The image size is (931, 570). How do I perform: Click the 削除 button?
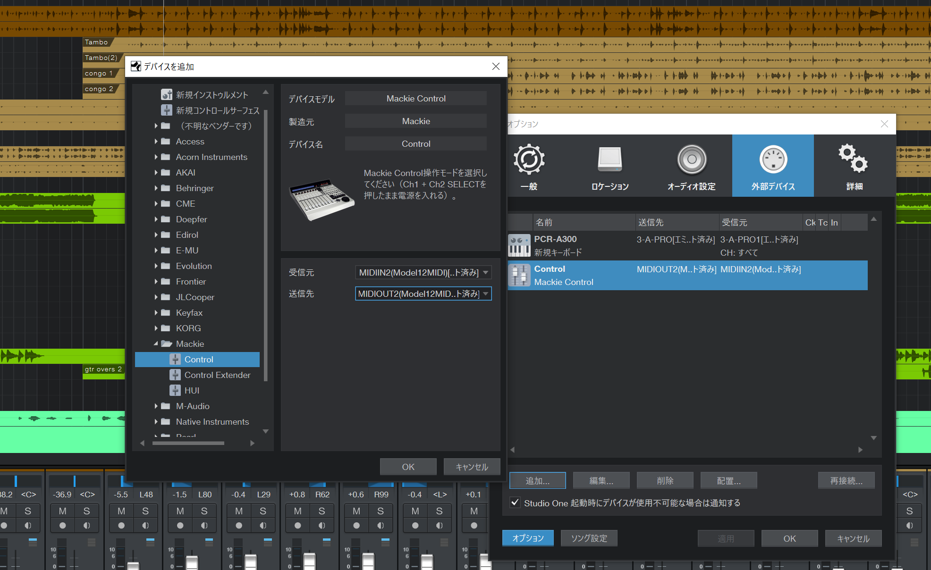pos(665,480)
